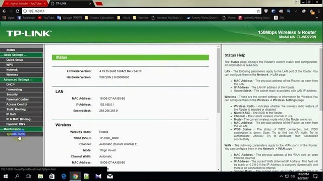Click the down arrow of main content scrollbar

pyautogui.click(x=219, y=169)
